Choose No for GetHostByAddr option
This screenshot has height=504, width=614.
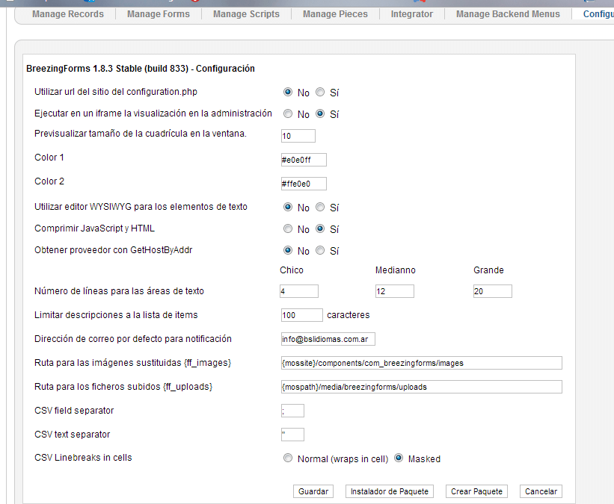pos(288,250)
